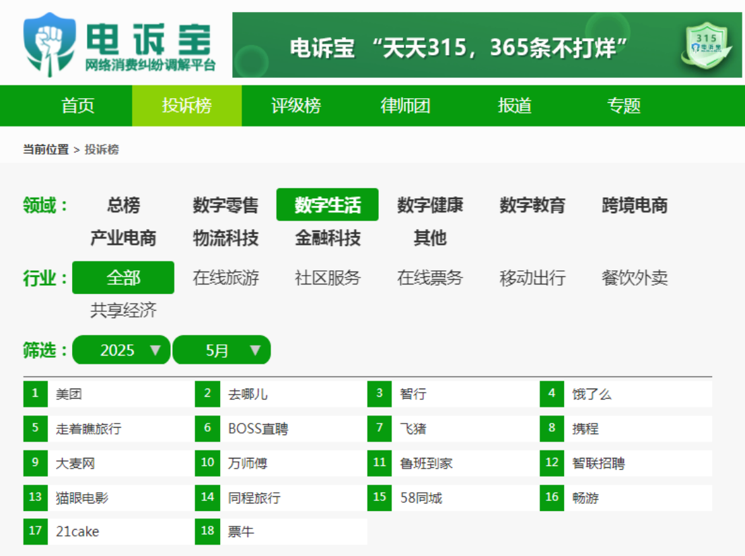This screenshot has width=745, height=556.
Task: Open rank 18 entry 票牛
Action: pos(281,532)
